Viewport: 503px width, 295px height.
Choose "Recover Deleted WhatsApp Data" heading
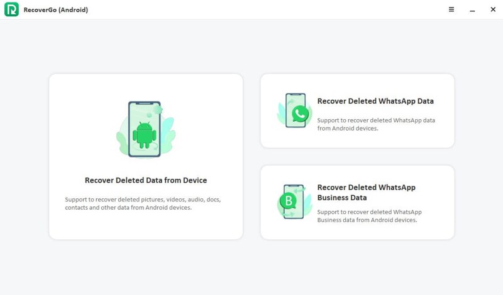point(375,101)
